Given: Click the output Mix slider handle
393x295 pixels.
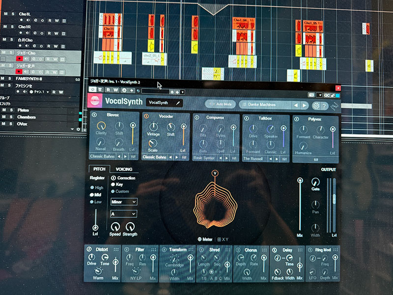Looking at the screenshot, I should click(x=300, y=180).
